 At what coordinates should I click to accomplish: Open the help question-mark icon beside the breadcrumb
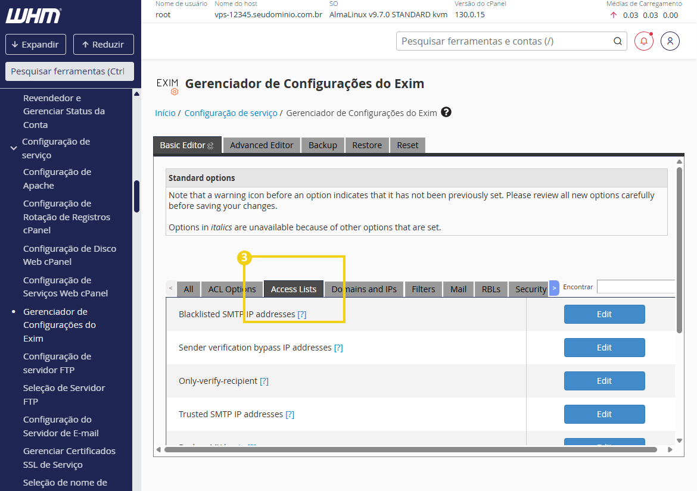pyautogui.click(x=446, y=112)
